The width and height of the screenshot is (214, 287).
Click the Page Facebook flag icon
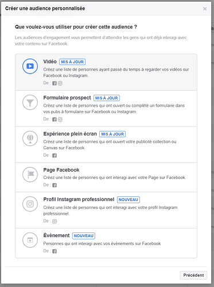coord(30,174)
